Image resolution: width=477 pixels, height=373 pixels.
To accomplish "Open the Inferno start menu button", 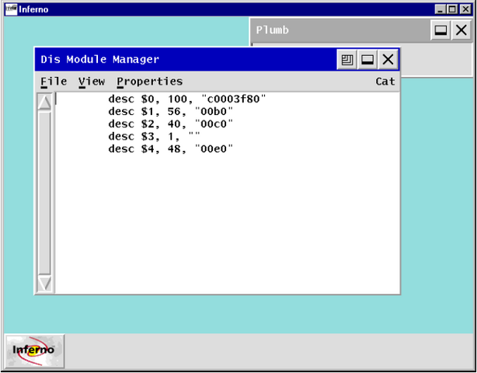I will [34, 351].
